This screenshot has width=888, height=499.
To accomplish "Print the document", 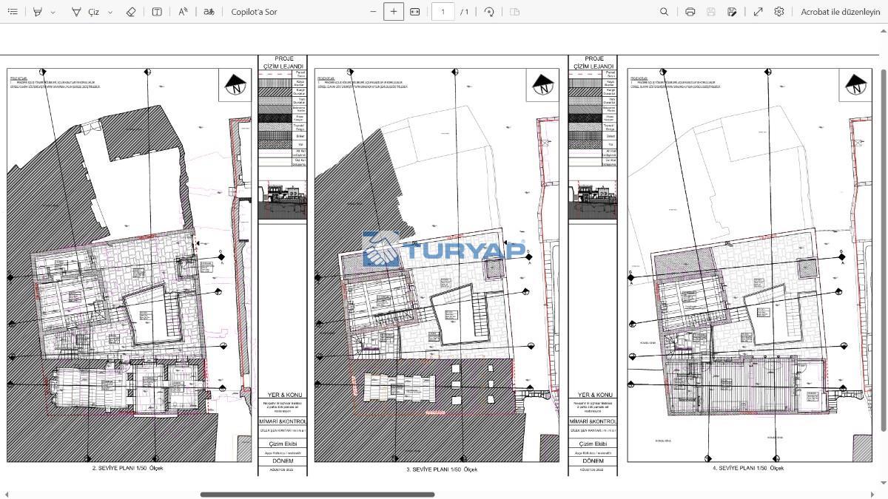I will (690, 12).
